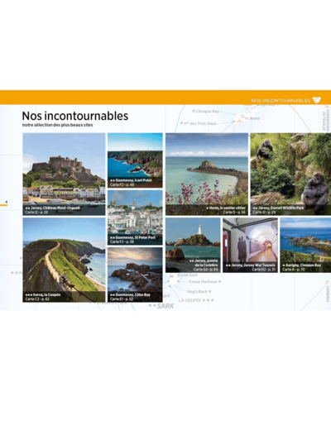Open the Château Mont-Orgueil castle photo
This screenshot has width=331, height=430.
point(64,174)
